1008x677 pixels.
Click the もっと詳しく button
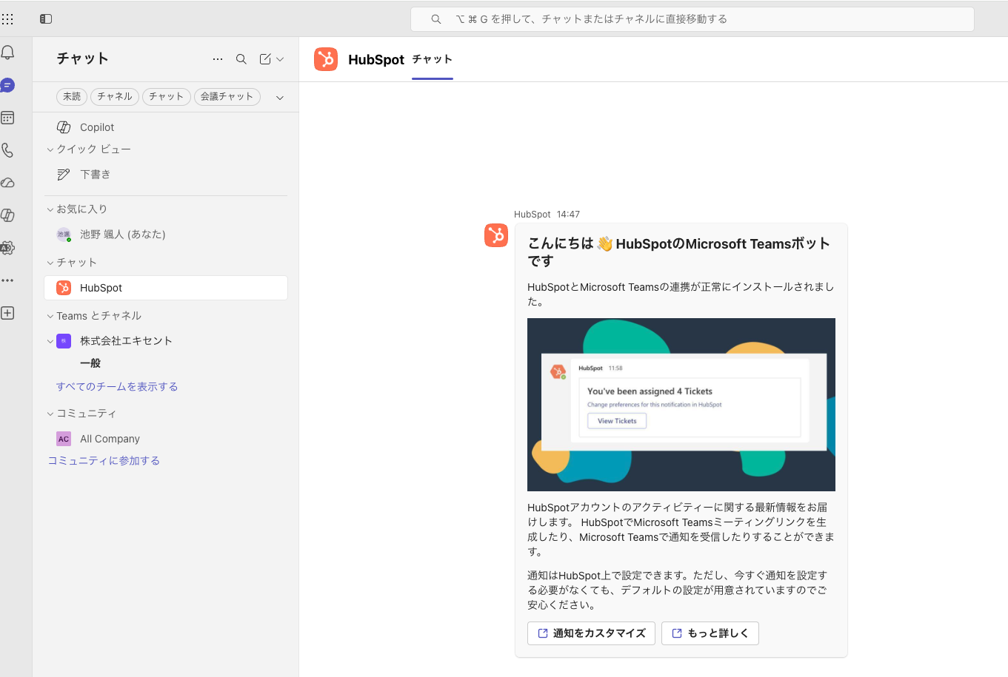click(710, 633)
